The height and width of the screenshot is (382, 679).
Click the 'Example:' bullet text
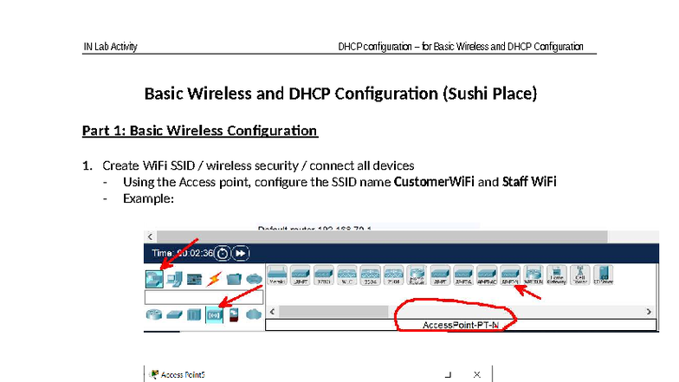click(149, 198)
